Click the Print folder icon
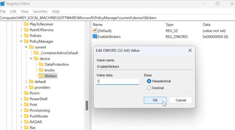 point(26,104)
